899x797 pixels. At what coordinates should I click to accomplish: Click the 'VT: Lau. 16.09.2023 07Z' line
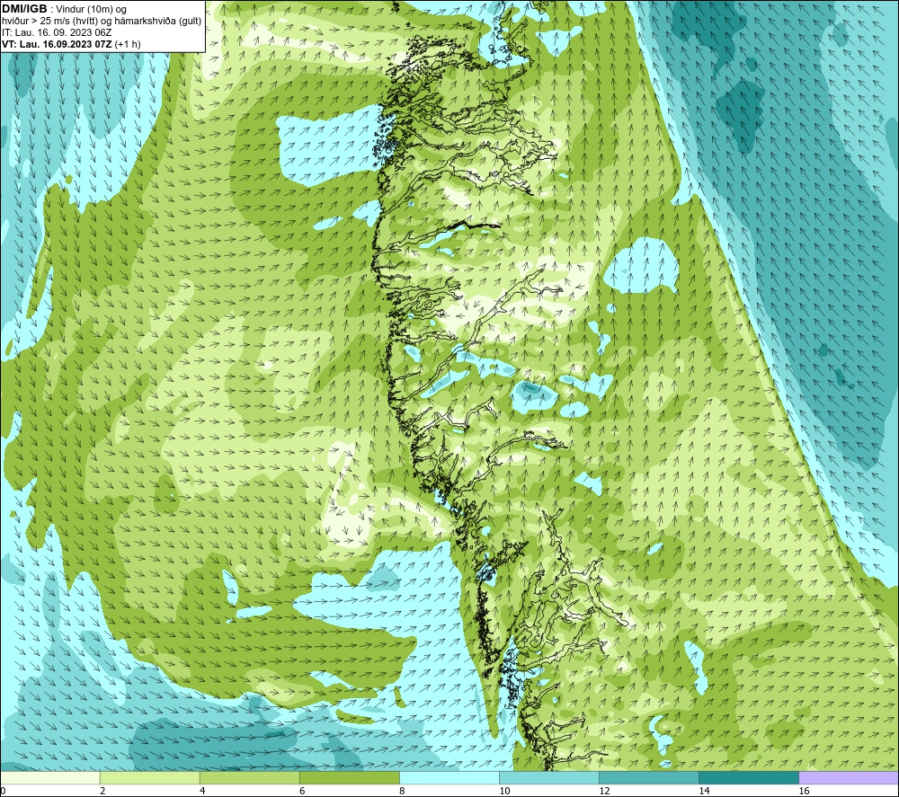pos(57,44)
